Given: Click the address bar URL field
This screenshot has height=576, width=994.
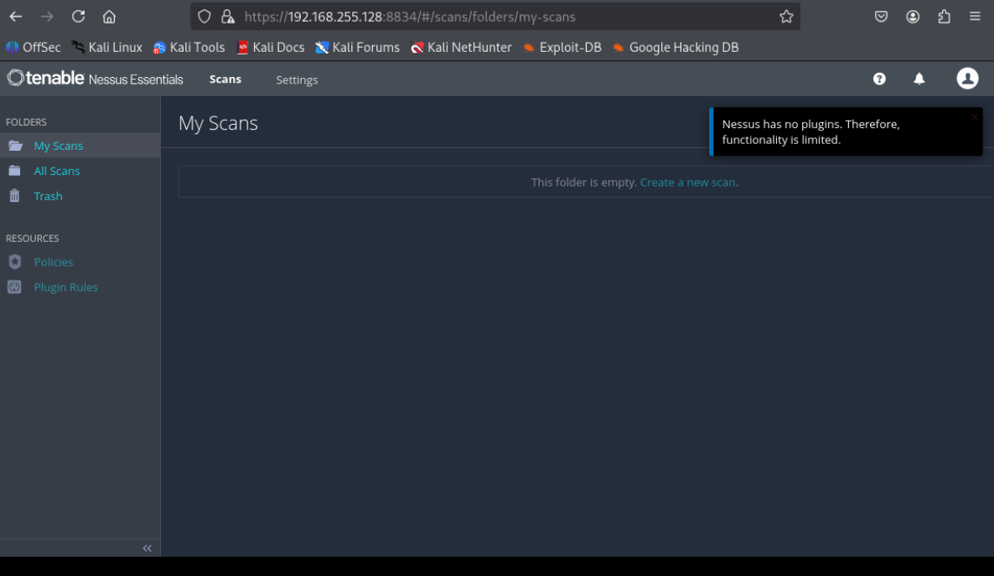Looking at the screenshot, I should (x=495, y=17).
